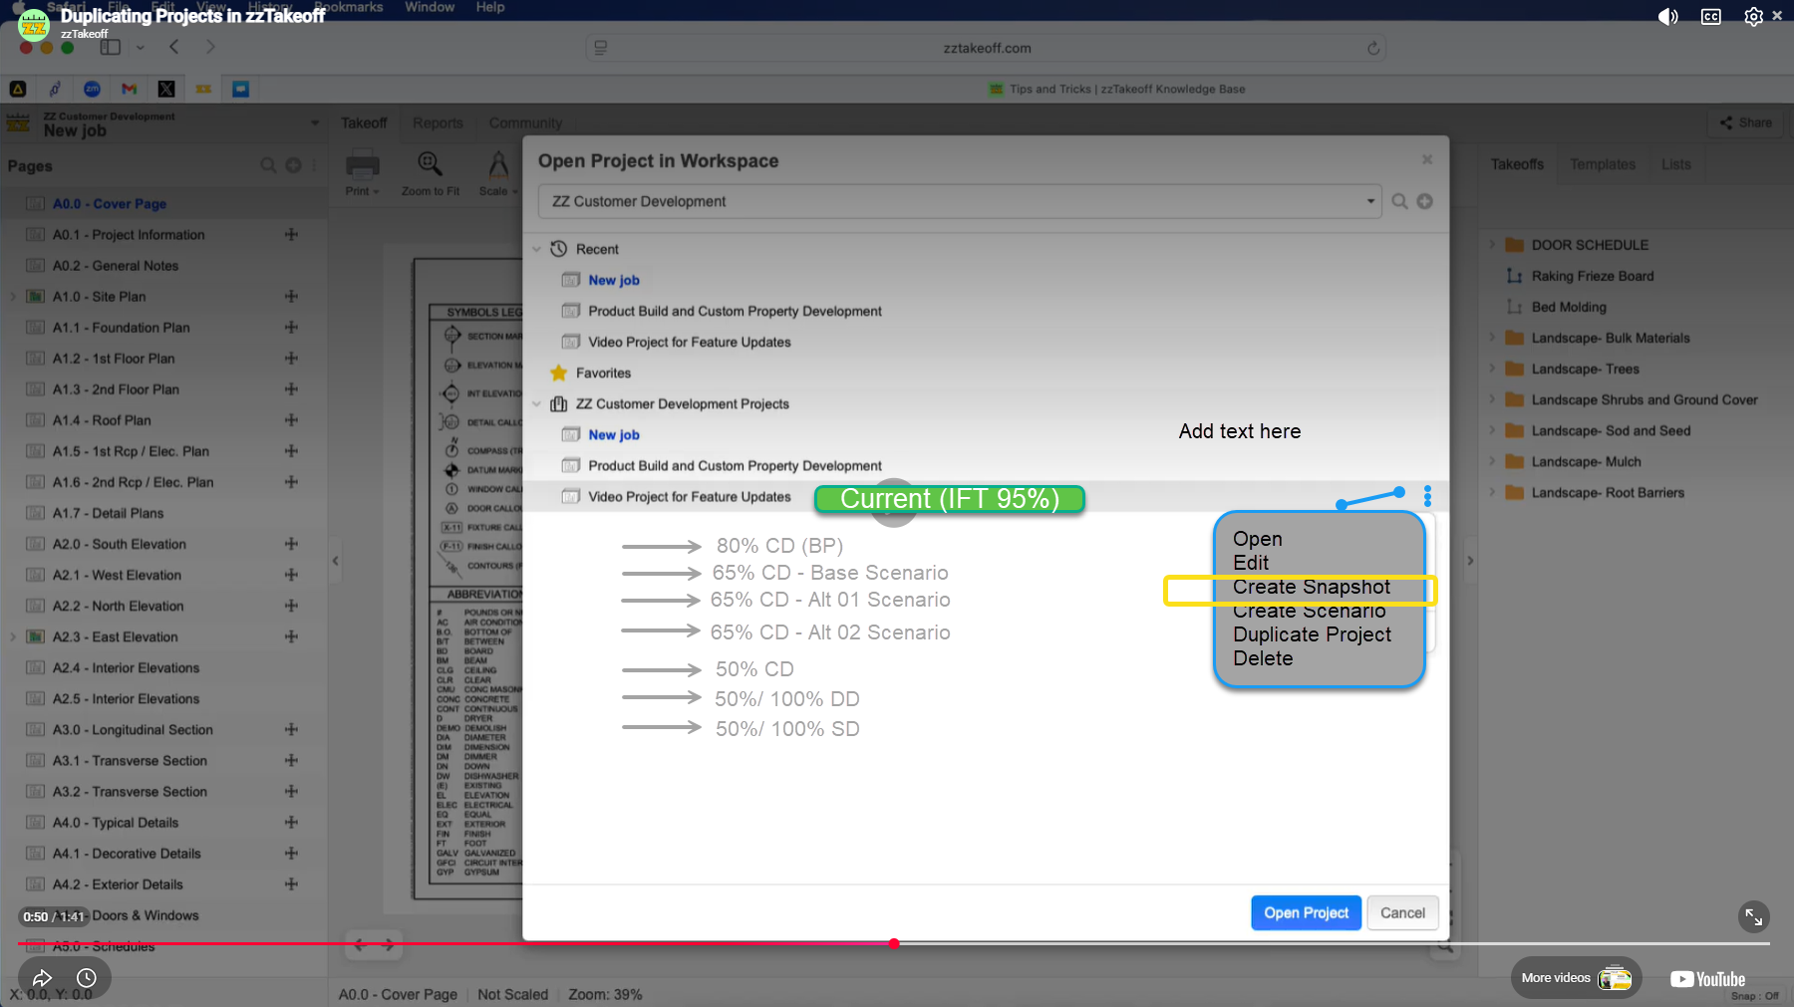Toggle closed captions on the video
Viewport: 1794px width, 1007px height.
[x=1710, y=17]
